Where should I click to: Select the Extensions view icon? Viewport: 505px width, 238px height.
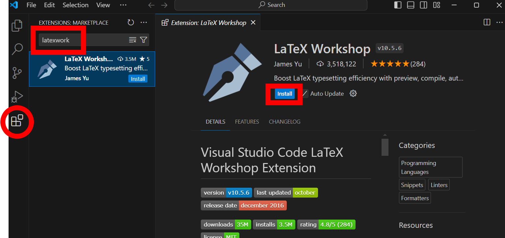point(17,121)
